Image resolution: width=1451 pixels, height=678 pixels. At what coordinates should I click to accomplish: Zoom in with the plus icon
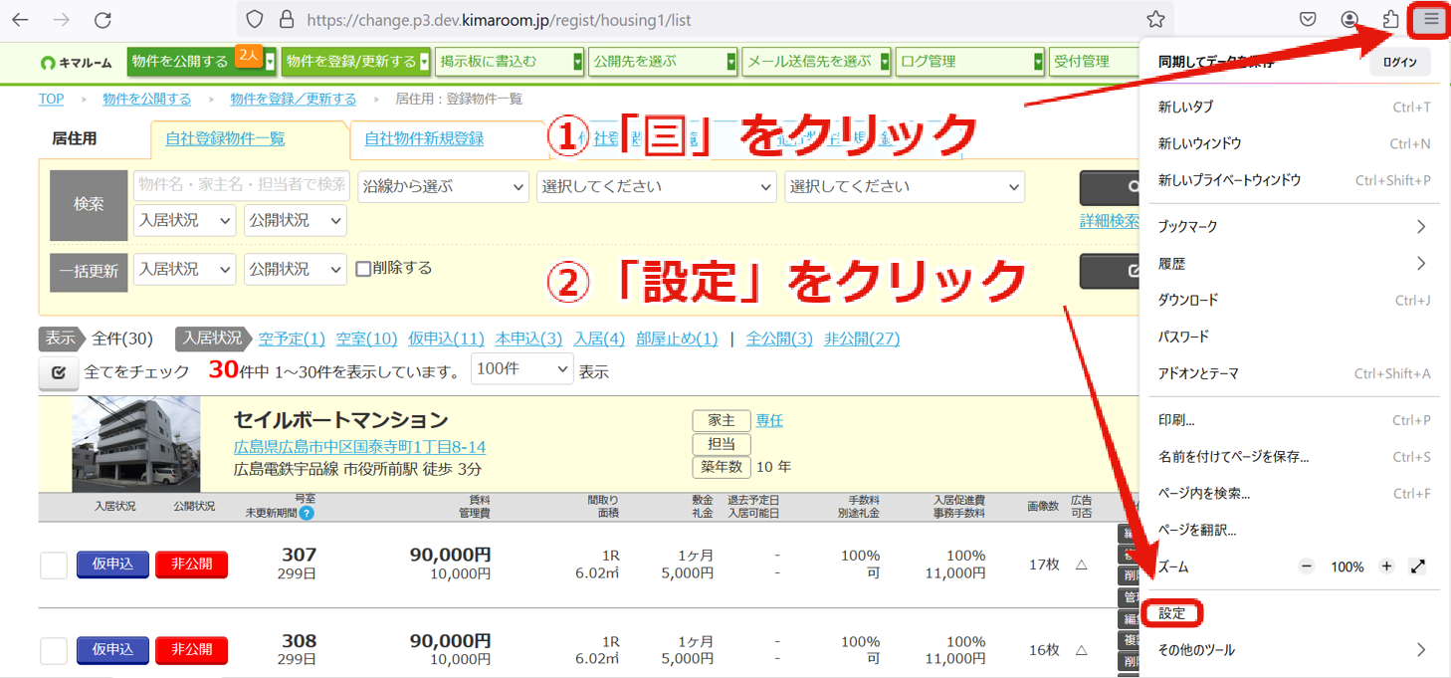[x=1386, y=566]
